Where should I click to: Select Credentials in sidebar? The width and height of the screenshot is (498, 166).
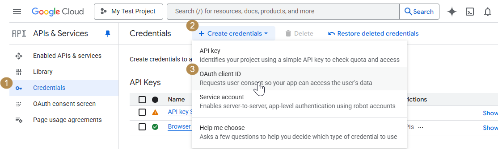[x=64, y=88]
